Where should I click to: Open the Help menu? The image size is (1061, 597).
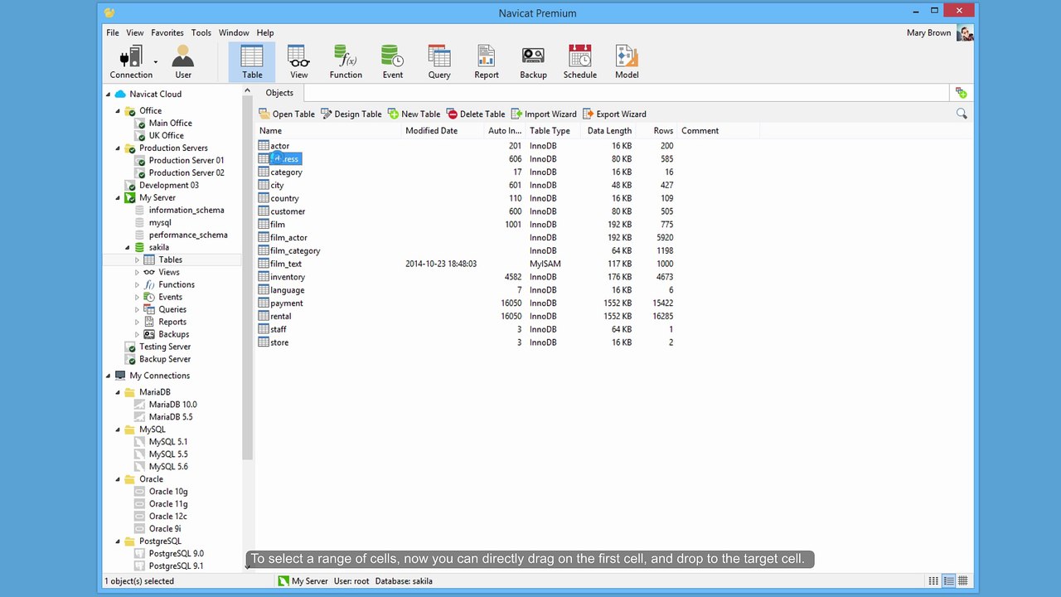tap(265, 33)
